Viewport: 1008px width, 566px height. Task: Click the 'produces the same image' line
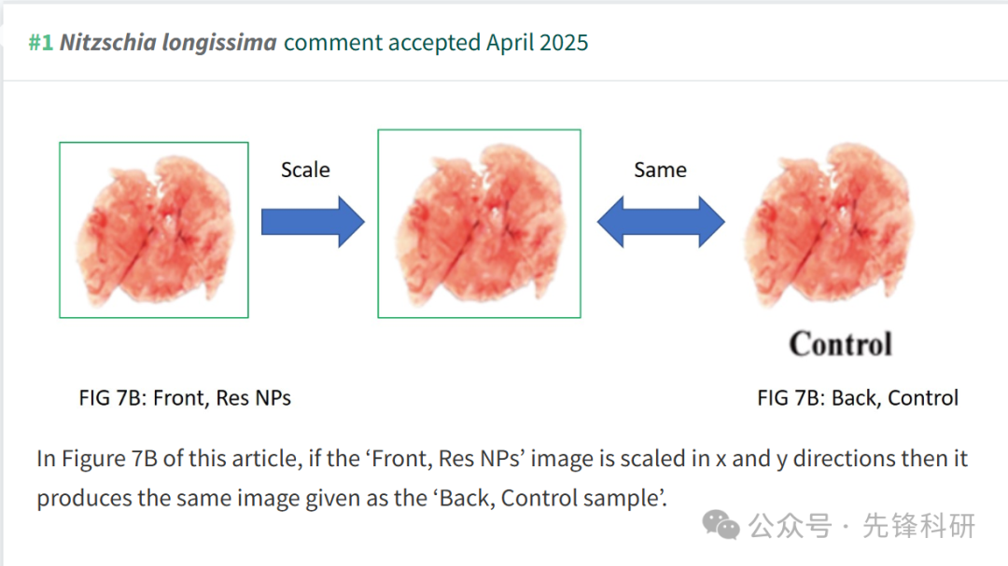[352, 499]
